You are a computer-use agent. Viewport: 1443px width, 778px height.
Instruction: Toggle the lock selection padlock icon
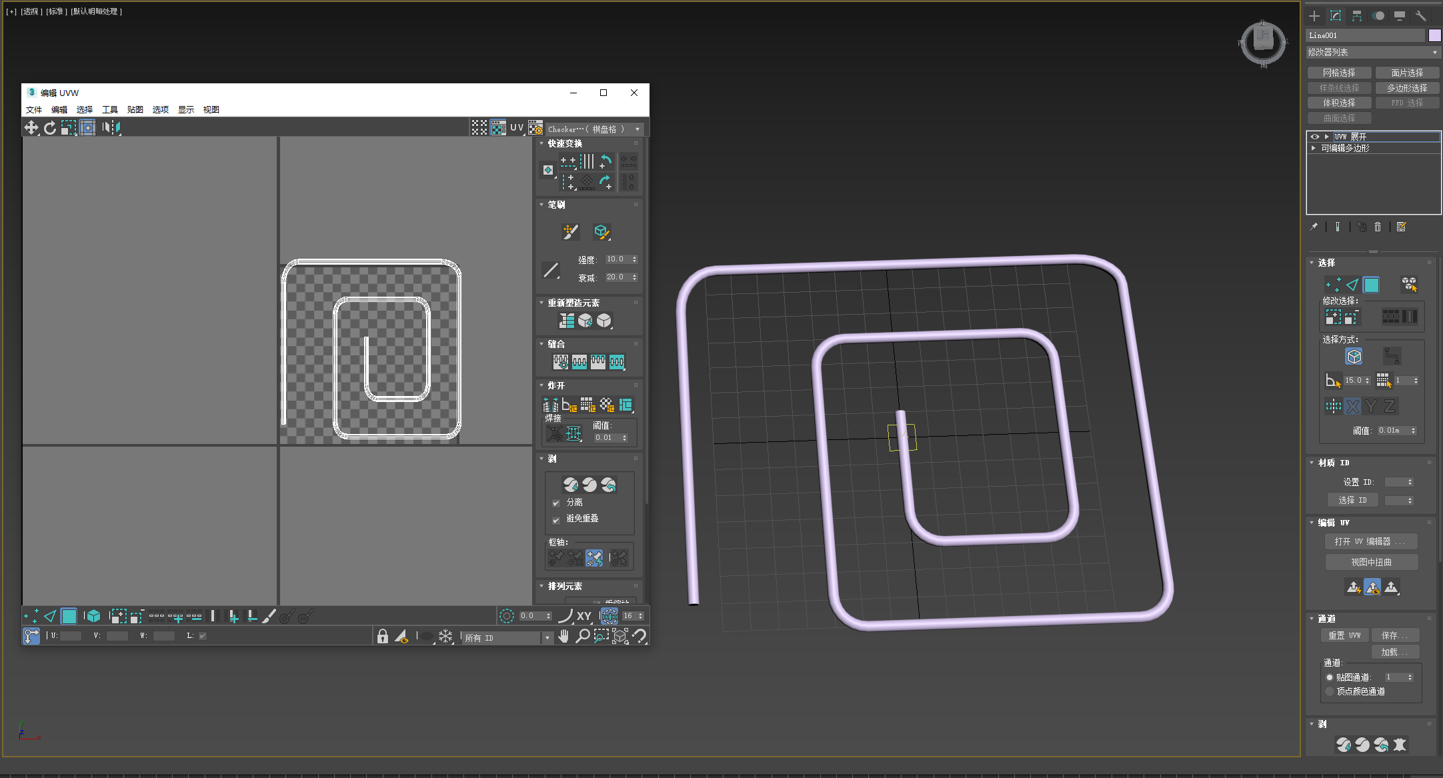coord(382,636)
